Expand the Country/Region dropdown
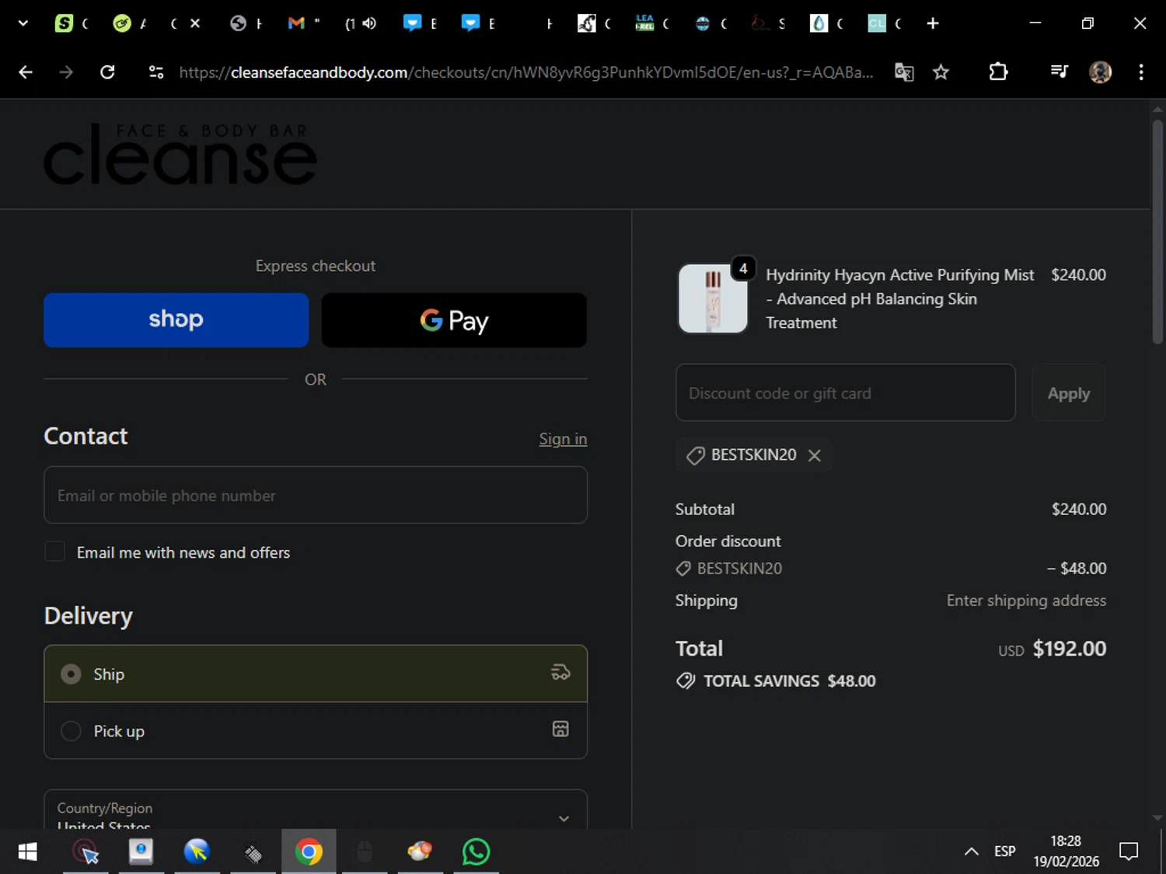The height and width of the screenshot is (874, 1166). pyautogui.click(x=316, y=810)
